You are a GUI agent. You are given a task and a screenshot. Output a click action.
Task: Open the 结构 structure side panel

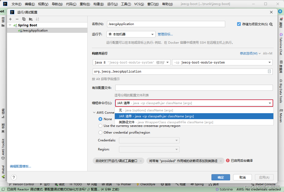(x=3, y=113)
